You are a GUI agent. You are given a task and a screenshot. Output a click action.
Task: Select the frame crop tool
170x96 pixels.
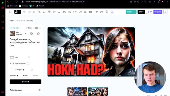(44, 12)
